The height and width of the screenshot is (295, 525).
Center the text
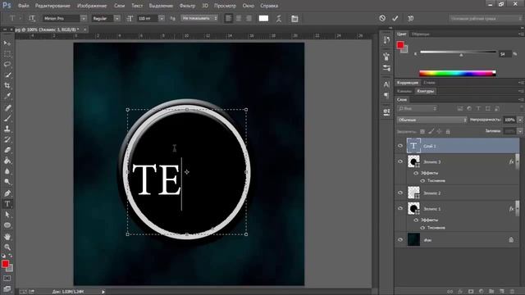[239, 18]
